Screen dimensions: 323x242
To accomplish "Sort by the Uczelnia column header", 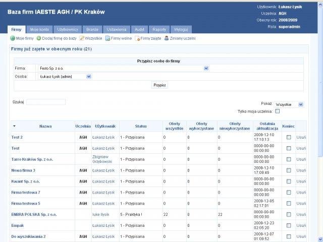I will pyautogui.click(x=83, y=126).
